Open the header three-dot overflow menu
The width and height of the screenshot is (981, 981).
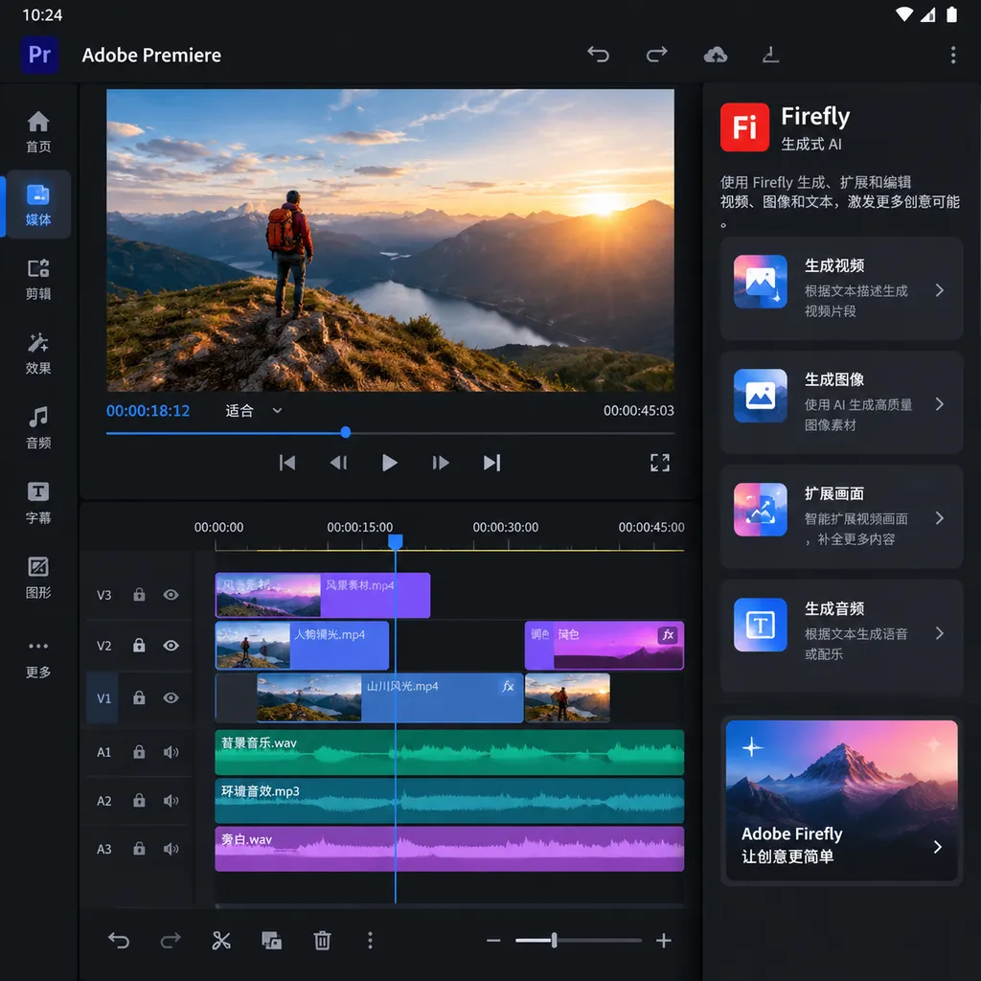(953, 55)
